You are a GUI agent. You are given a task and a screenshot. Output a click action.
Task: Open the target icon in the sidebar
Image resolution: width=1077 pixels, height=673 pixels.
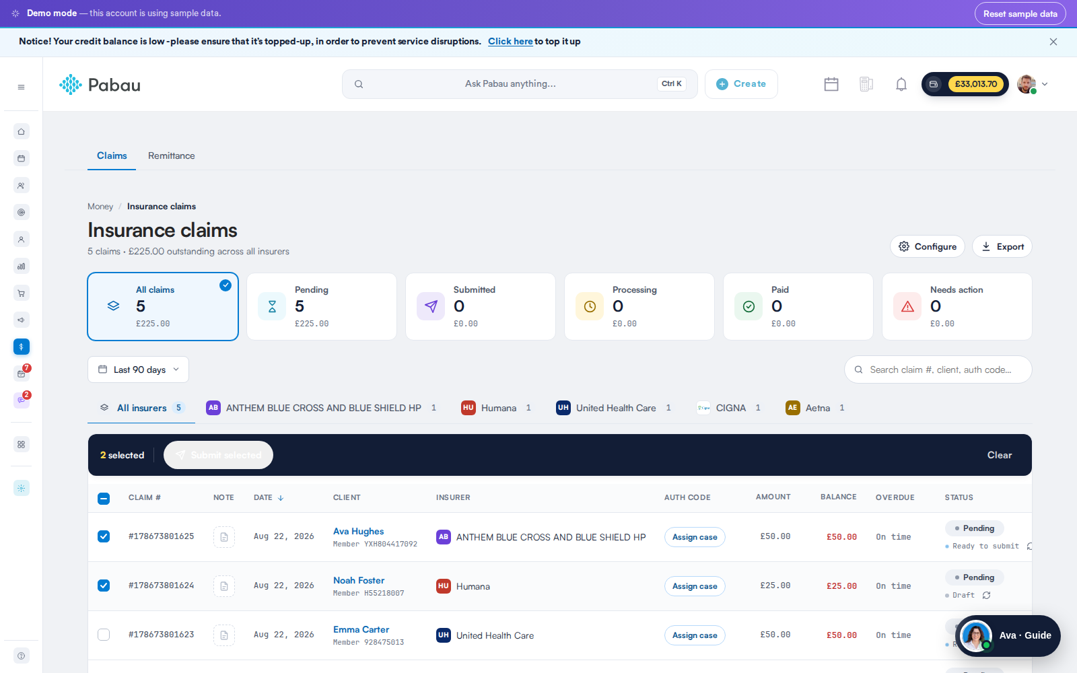21,212
